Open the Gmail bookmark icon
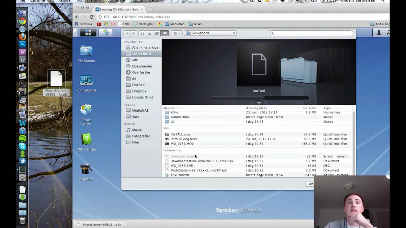 point(113,24)
